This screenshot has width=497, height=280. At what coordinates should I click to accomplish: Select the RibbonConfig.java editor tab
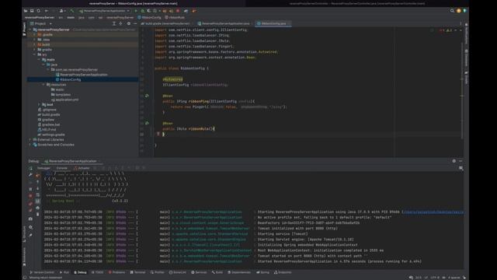(273, 23)
